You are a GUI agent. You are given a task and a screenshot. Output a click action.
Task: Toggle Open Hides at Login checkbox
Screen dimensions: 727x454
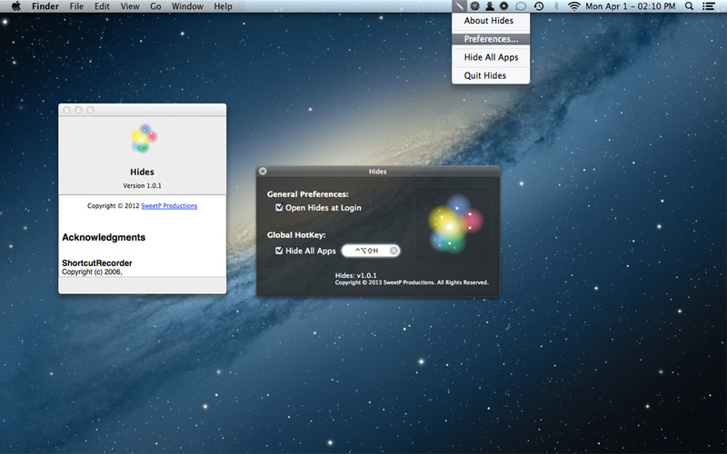point(279,208)
